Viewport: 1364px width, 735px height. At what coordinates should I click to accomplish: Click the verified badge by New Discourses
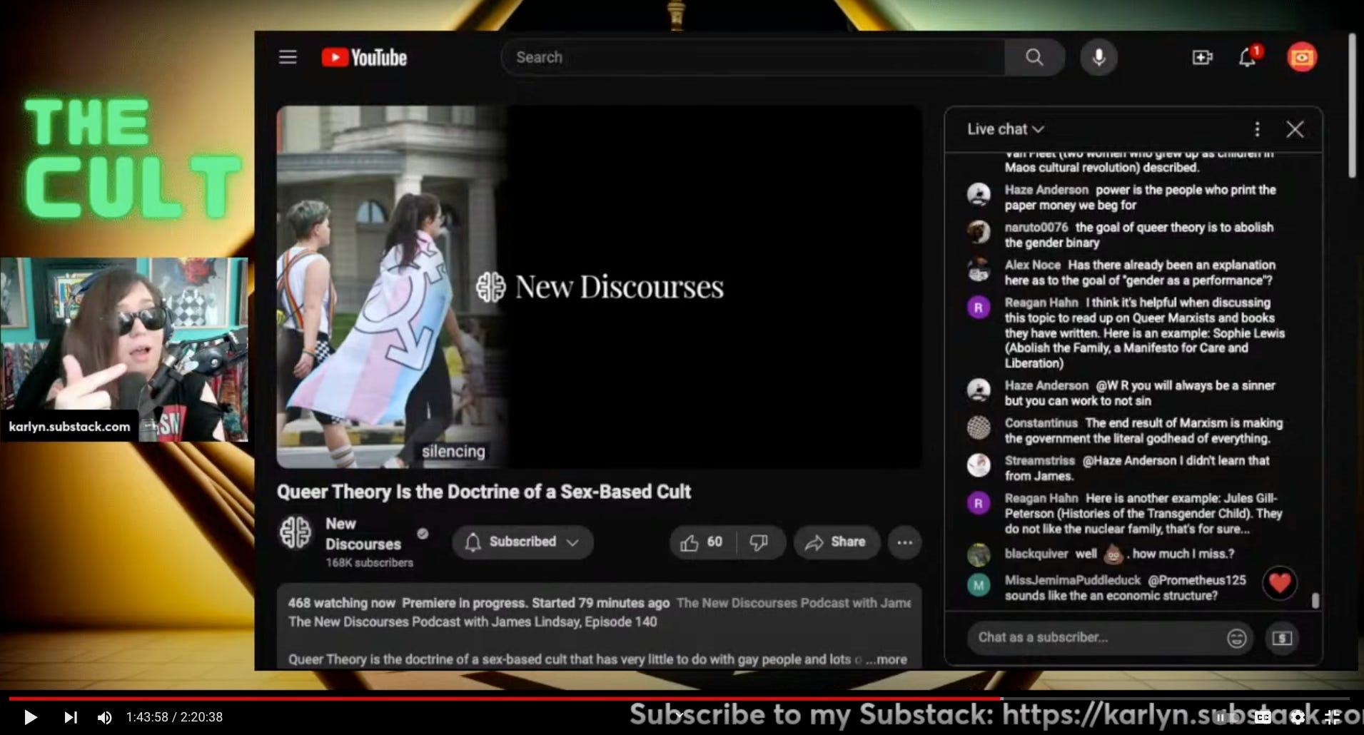coord(423,533)
